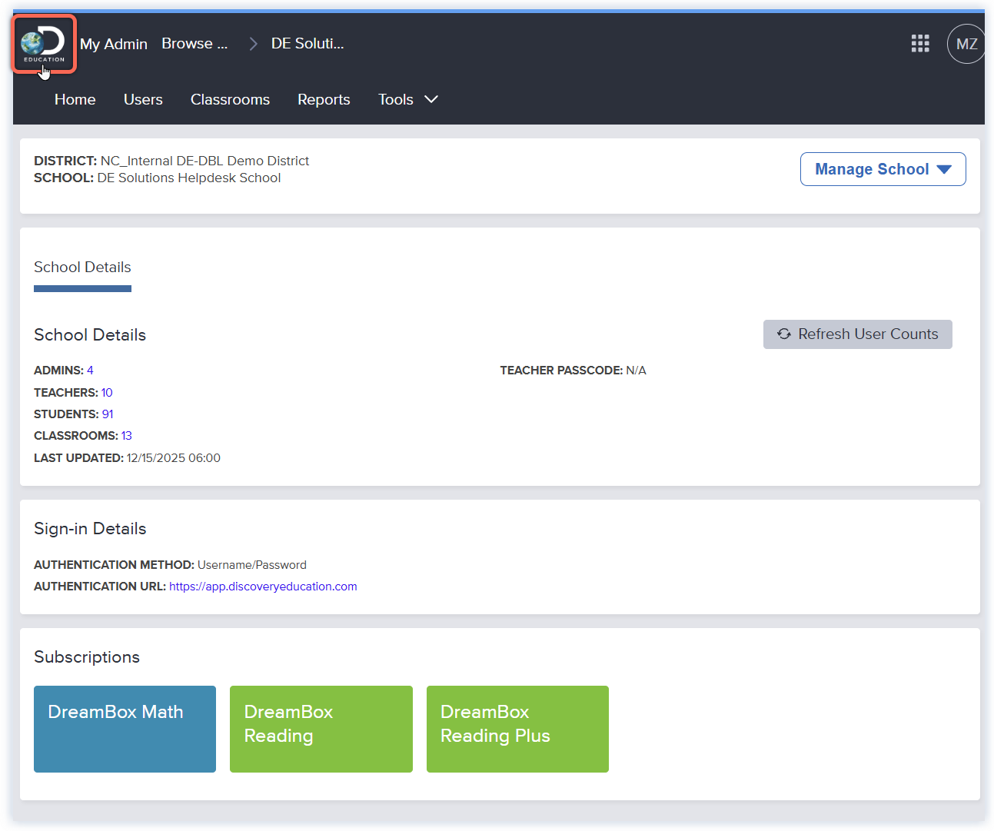This screenshot has height=831, width=994.
Task: Open the Manage School dropdown
Action: click(883, 169)
